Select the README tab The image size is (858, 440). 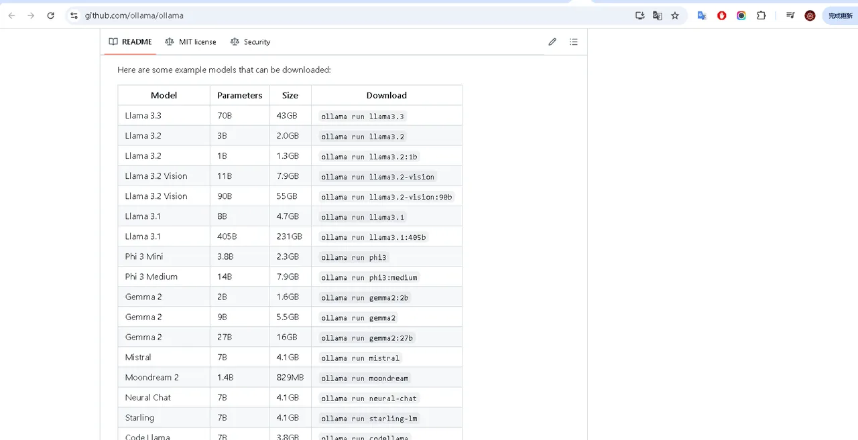131,42
